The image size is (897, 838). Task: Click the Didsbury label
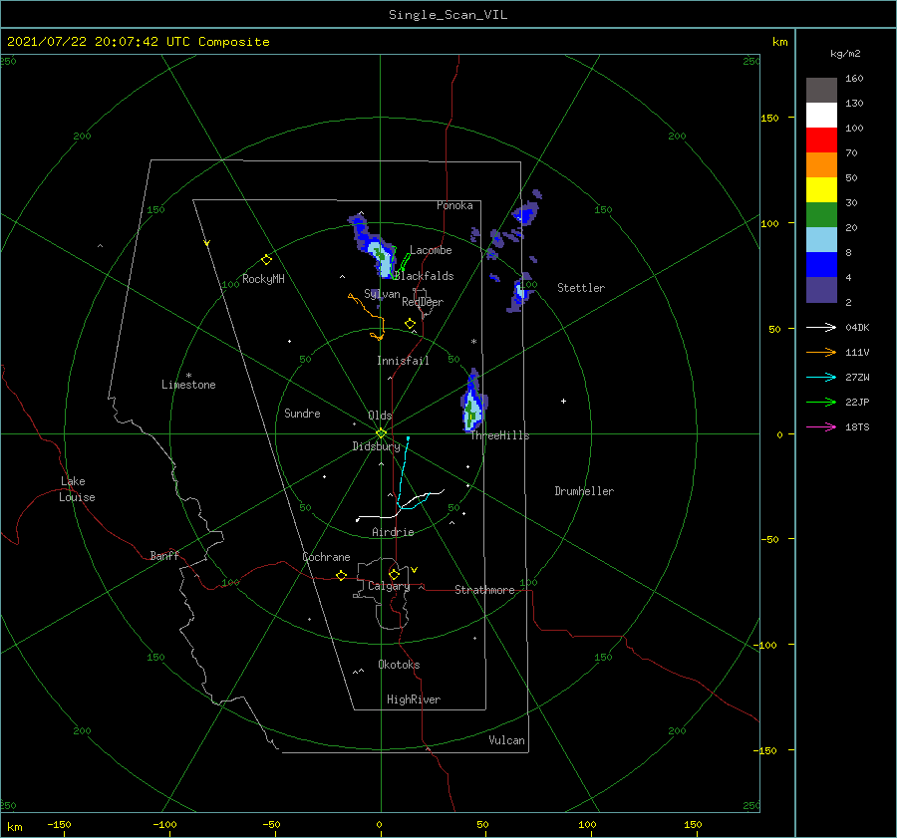tap(376, 446)
